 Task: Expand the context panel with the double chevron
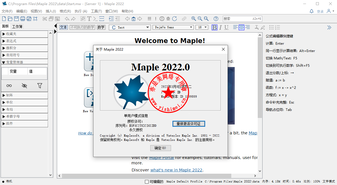[329, 27]
